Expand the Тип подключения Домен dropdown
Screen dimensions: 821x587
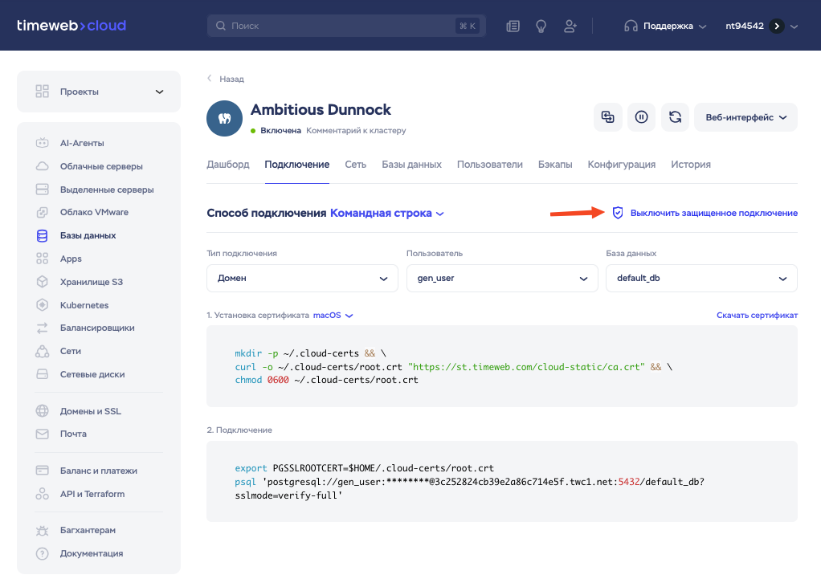click(302, 278)
